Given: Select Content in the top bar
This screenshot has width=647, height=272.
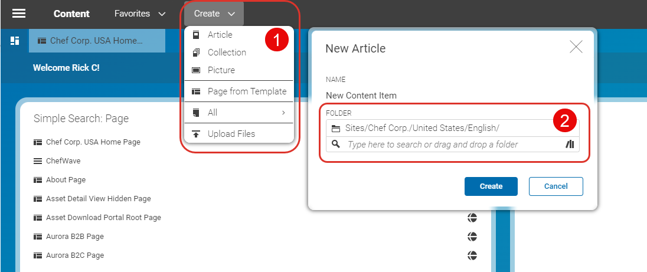Looking at the screenshot, I should pos(71,14).
